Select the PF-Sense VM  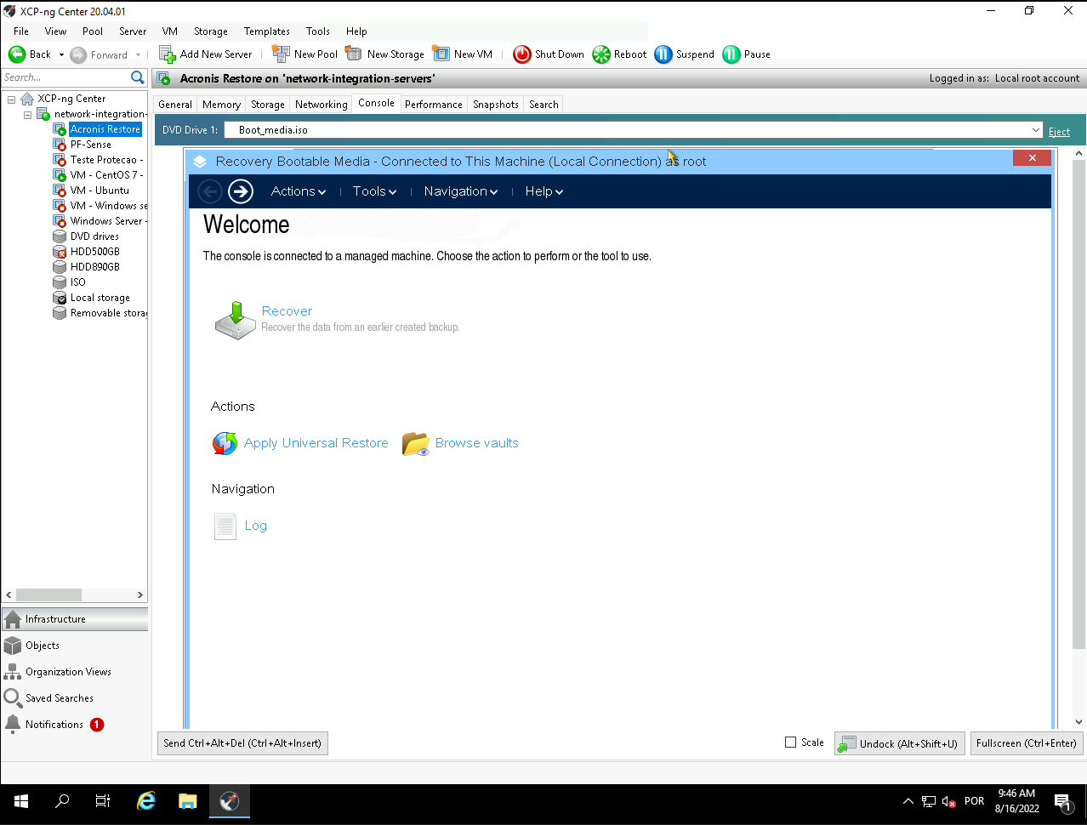[x=91, y=145]
